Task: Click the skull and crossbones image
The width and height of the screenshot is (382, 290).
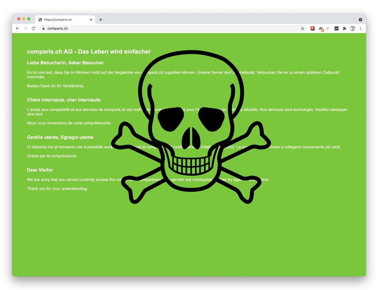Action: (x=191, y=127)
